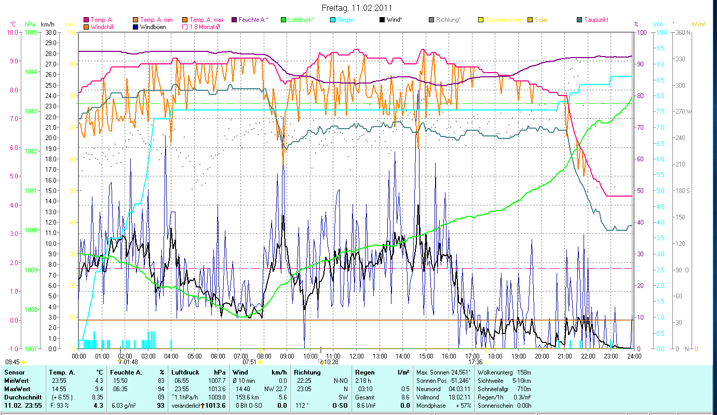Click the gray Richtung legend square

point(431,20)
